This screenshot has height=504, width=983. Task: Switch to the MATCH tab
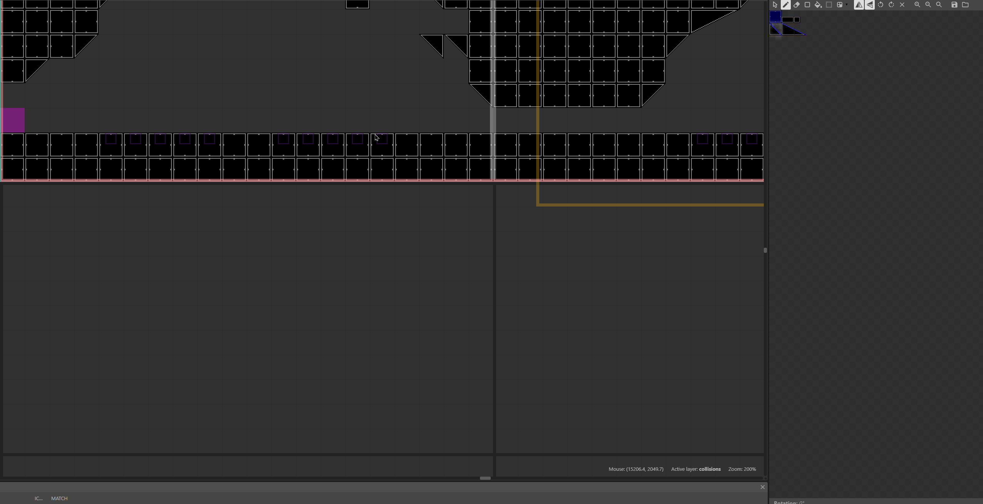pyautogui.click(x=59, y=498)
